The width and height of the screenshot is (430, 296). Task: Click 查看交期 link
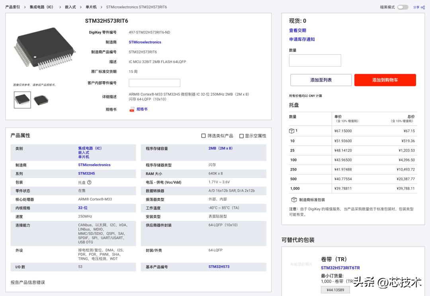coord(297,30)
